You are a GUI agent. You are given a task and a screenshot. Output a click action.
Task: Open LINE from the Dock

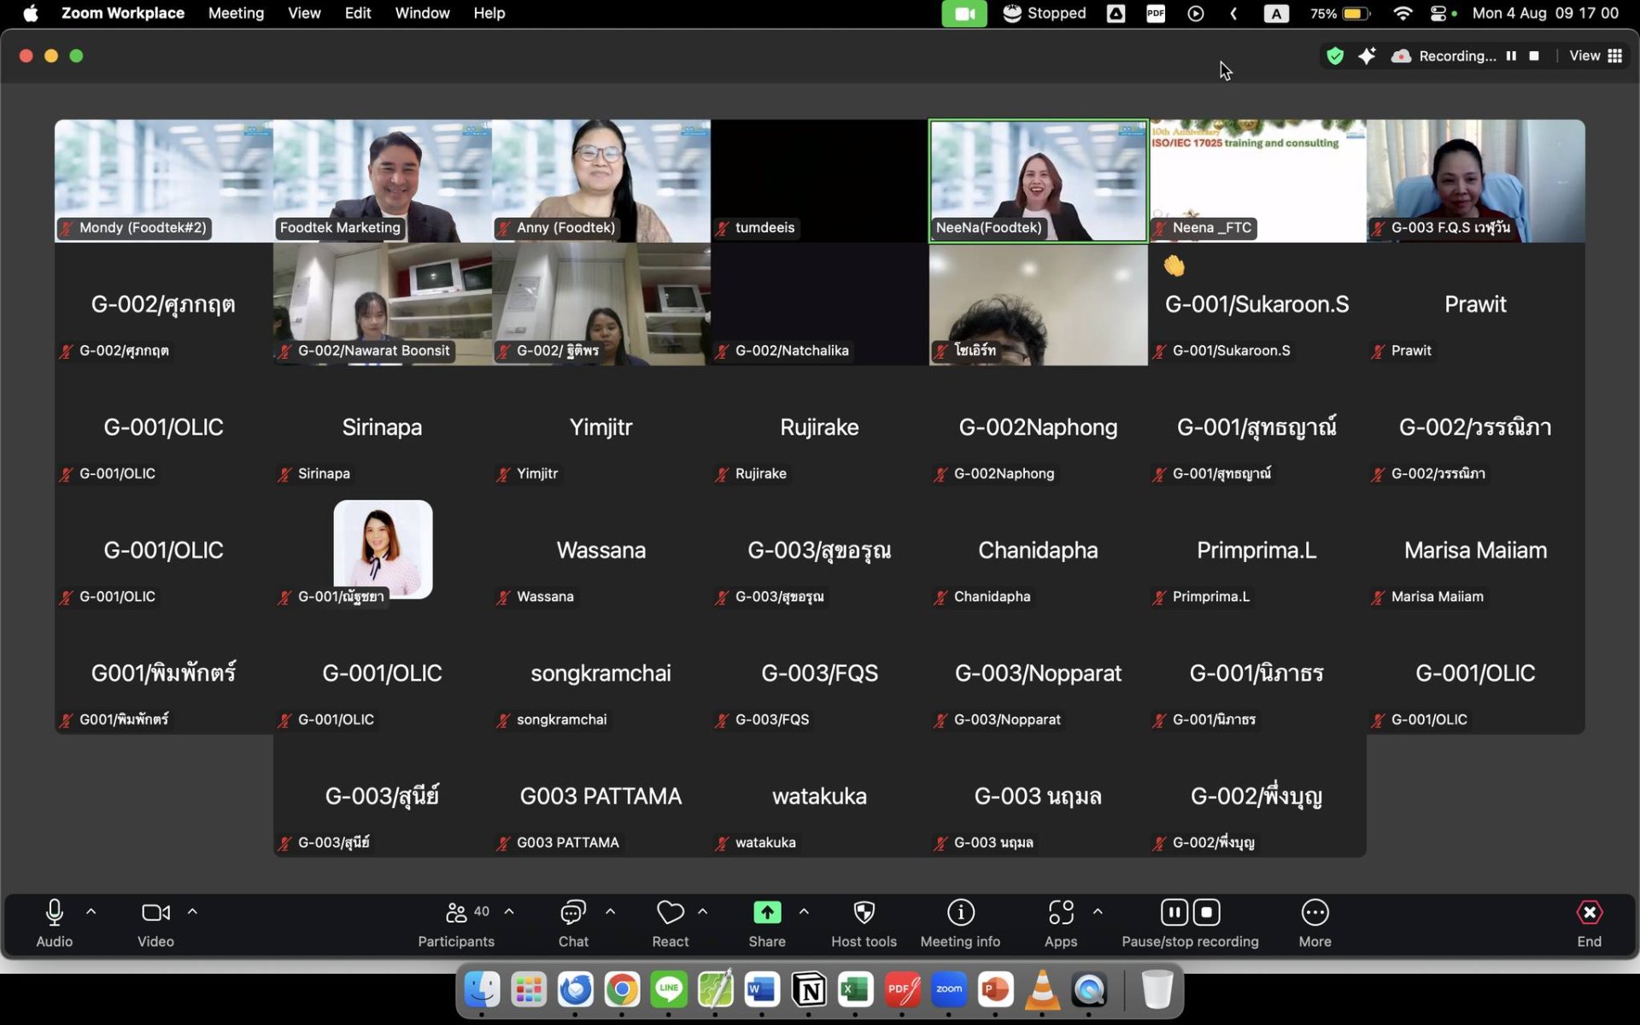click(669, 990)
